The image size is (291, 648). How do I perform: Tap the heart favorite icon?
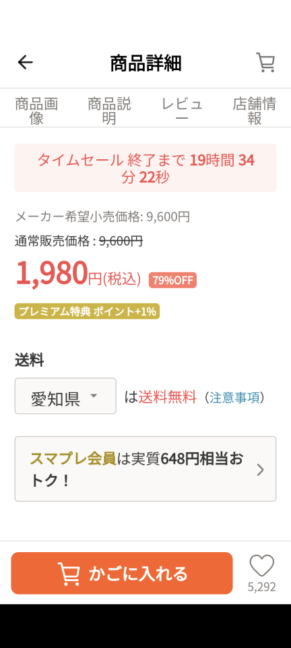[262, 566]
